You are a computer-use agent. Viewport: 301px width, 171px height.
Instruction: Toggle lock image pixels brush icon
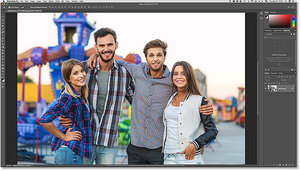click(x=272, y=83)
